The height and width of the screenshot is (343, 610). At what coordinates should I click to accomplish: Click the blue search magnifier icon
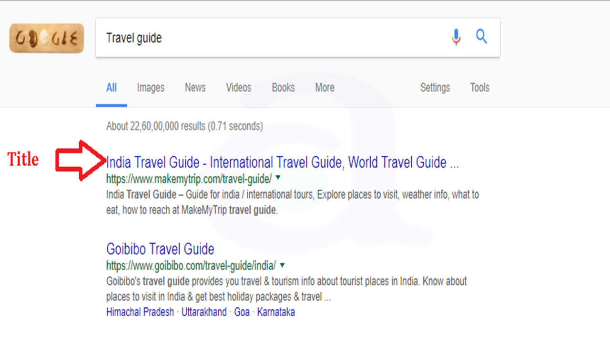click(482, 37)
